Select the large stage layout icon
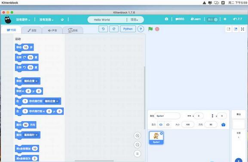The image size is (248, 162). click(x=236, y=29)
